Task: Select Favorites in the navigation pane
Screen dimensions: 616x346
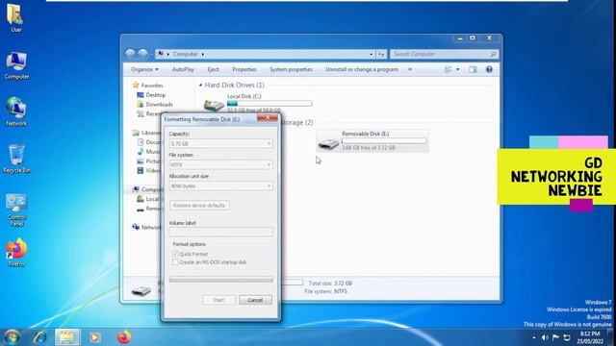Action: tap(152, 86)
